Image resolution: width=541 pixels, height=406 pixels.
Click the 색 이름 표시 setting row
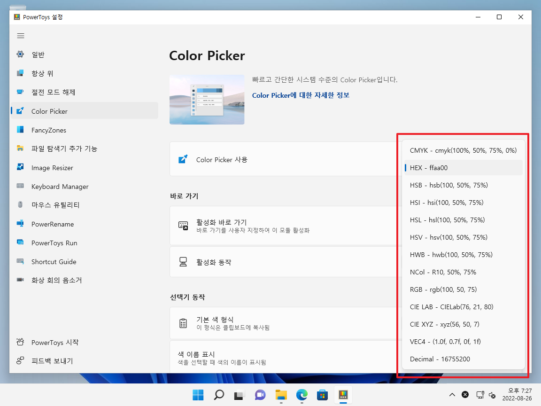[x=286, y=357]
